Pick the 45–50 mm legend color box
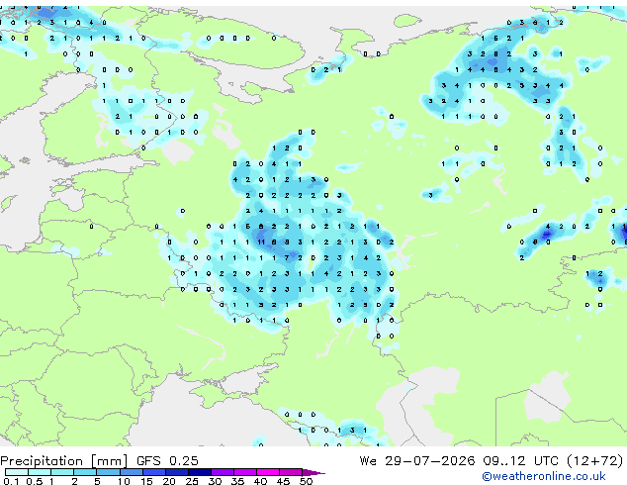Viewport: 627px width, 485px height. pos(291,472)
